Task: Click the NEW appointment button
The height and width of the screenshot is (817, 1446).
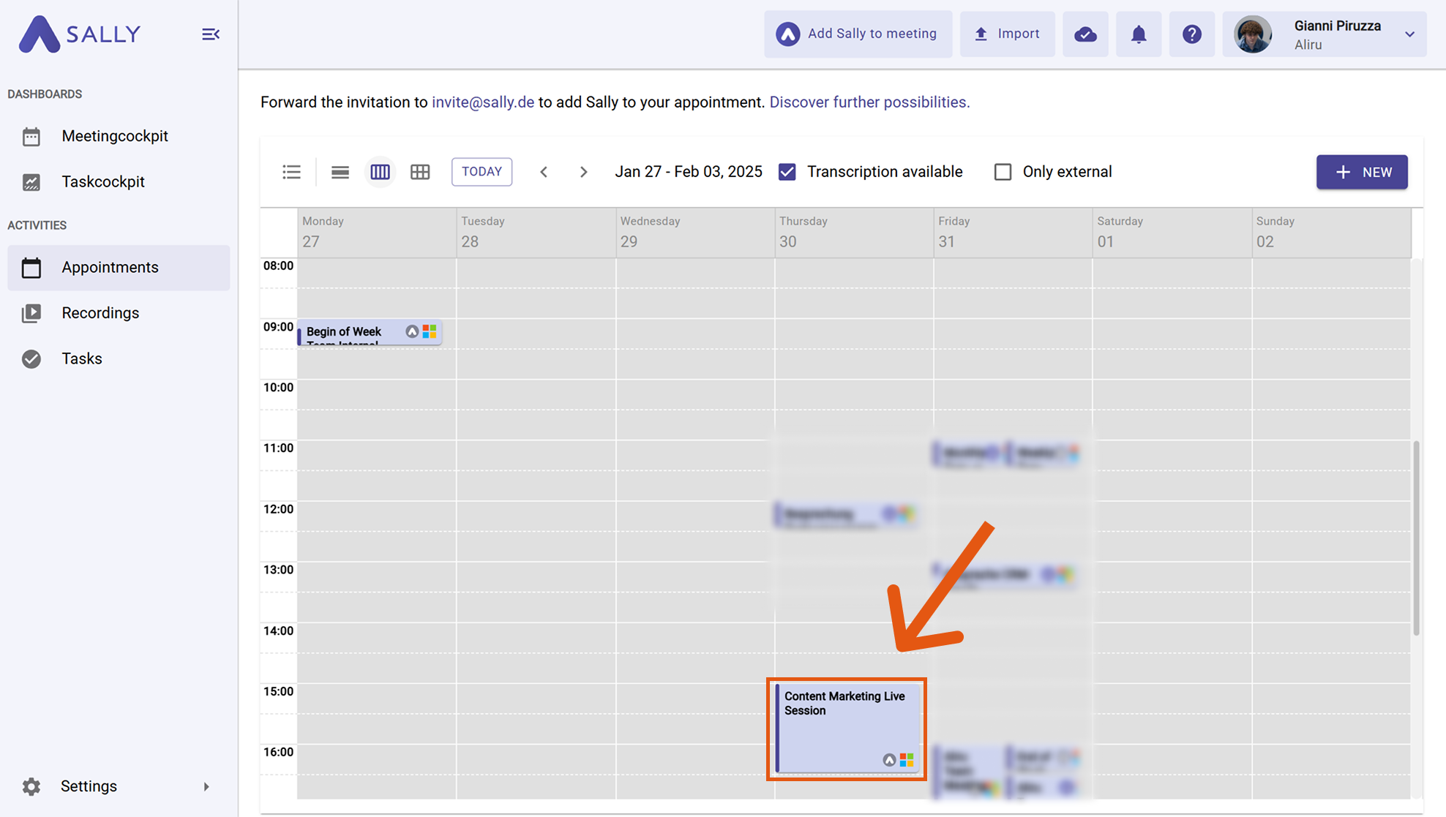Action: (1361, 172)
